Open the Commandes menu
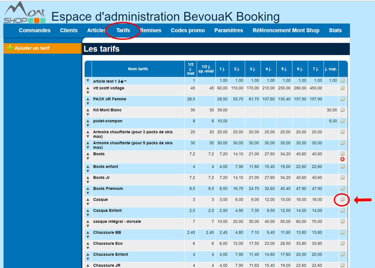Viewport: 375px width, 268px height. [35, 30]
